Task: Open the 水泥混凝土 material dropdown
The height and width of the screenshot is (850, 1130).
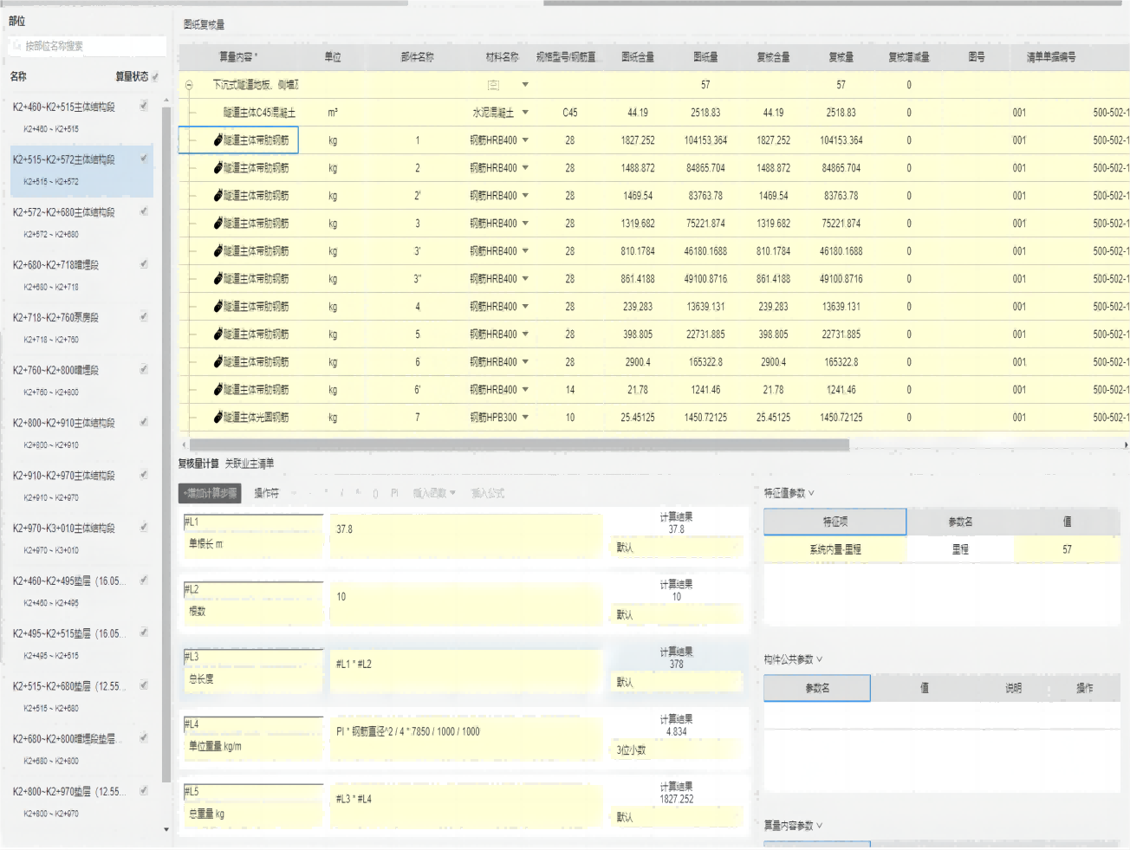Action: (x=525, y=113)
